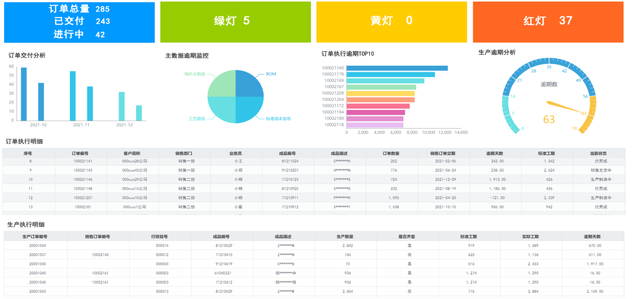The width and height of the screenshot is (634, 299).
Task: Click the taller 2021-11 bar in 订单交付分析
Action: point(73,96)
